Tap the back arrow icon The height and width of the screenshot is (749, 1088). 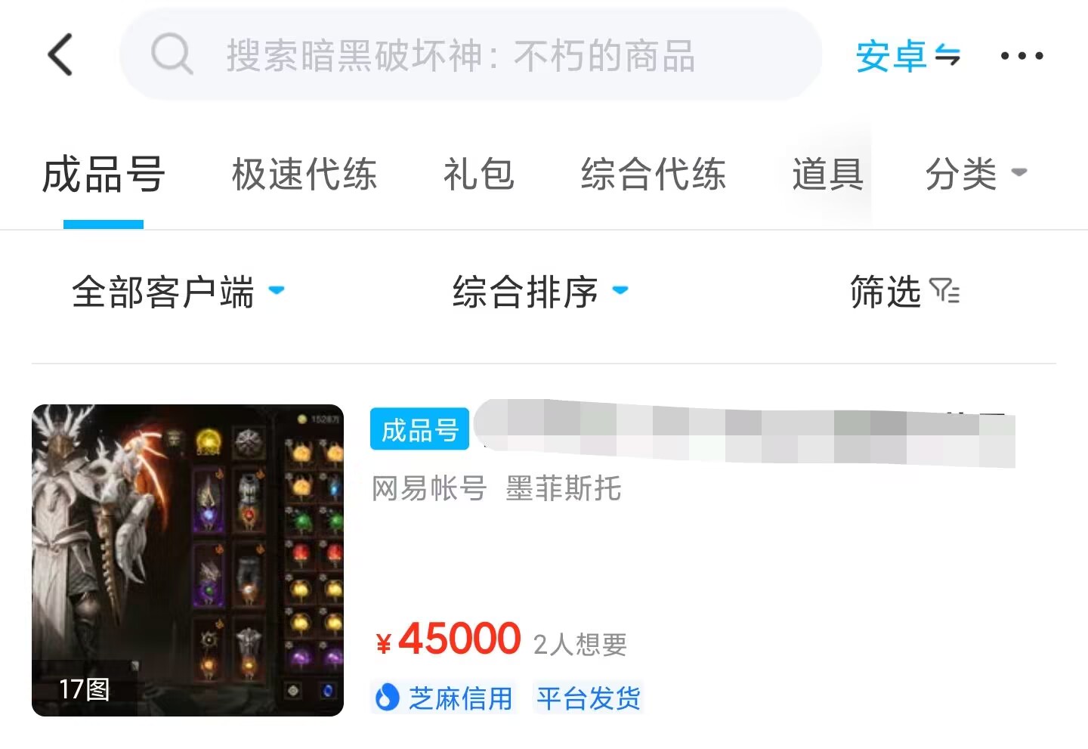click(x=60, y=54)
